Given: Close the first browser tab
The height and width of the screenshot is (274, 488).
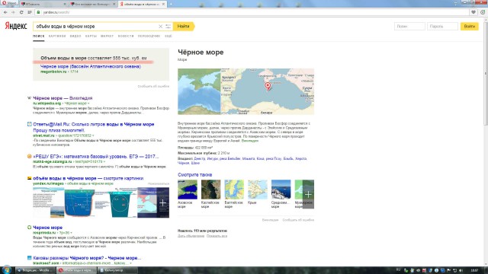Looking at the screenshot, I should coord(65,4).
